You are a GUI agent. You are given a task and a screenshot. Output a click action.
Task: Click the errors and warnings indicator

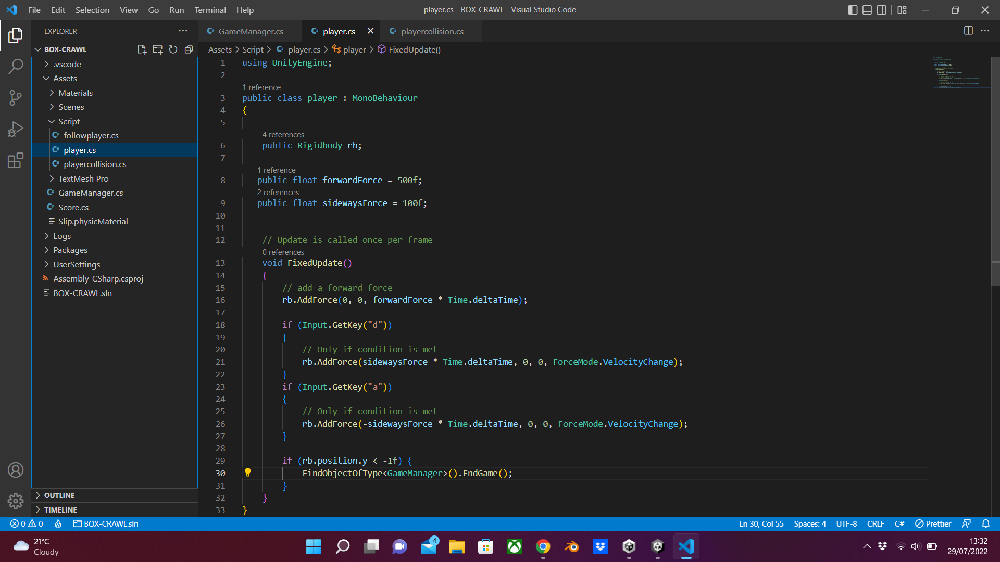(x=26, y=523)
